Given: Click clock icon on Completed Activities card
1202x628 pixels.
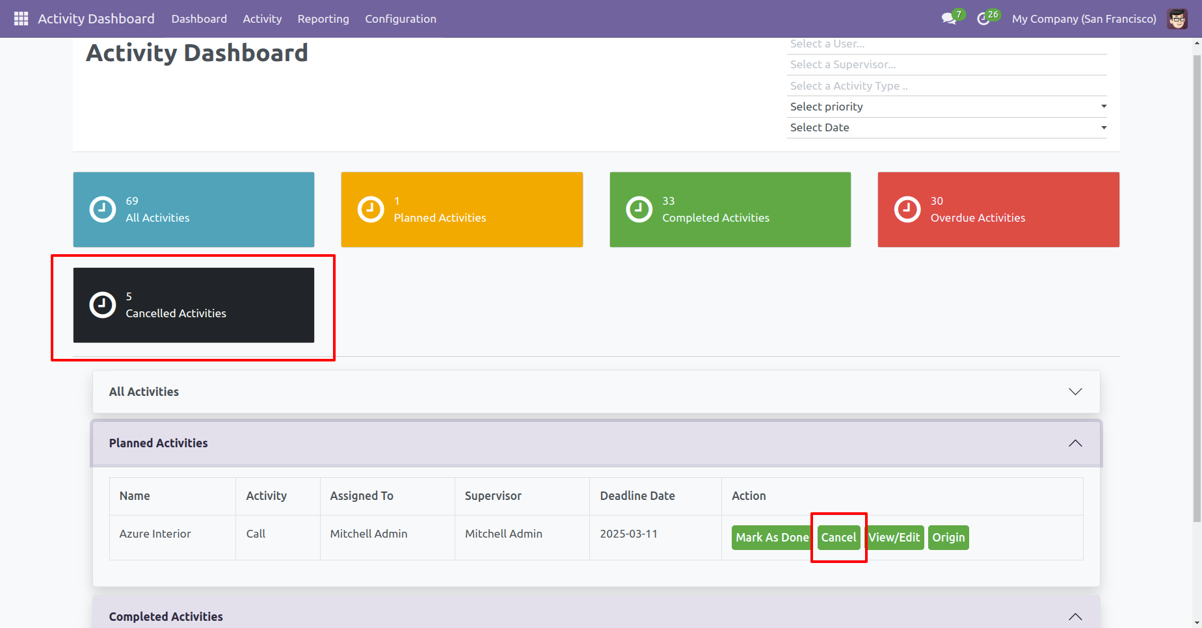Looking at the screenshot, I should [x=639, y=209].
